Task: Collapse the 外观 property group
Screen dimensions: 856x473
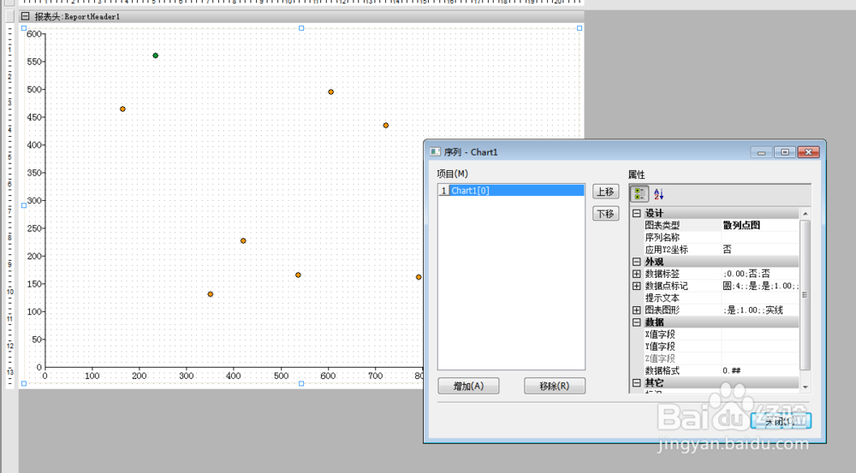Action: click(x=637, y=262)
